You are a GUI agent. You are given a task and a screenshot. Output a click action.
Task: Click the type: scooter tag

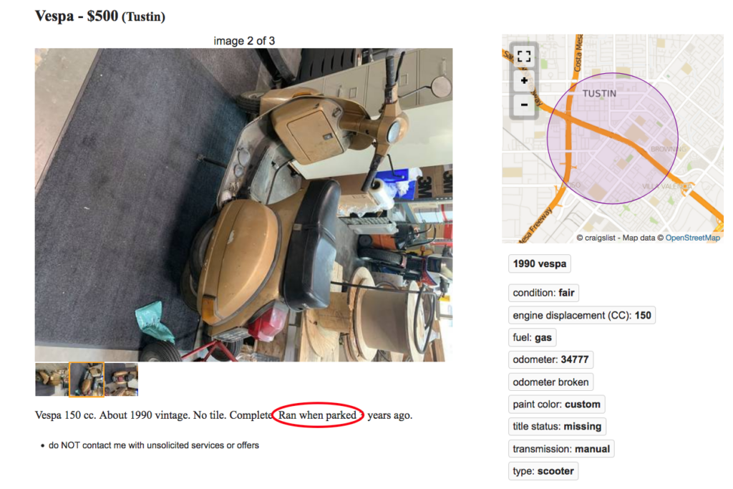pos(543,471)
